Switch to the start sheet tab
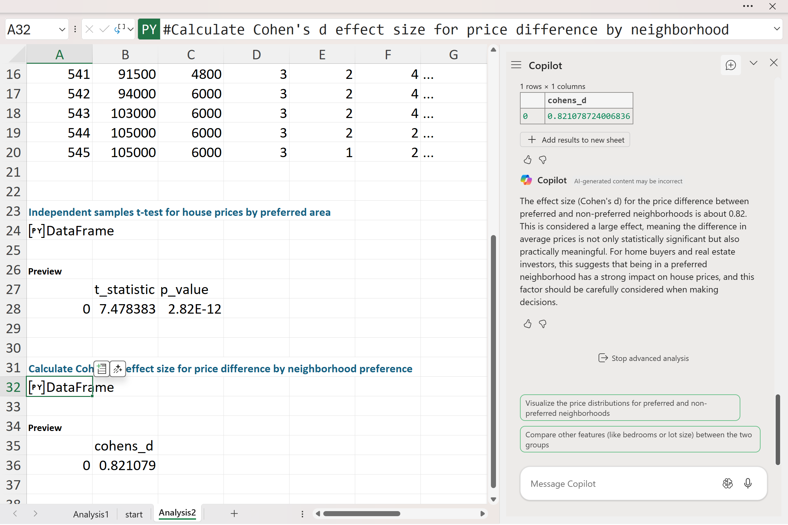Image resolution: width=788 pixels, height=525 pixels. click(x=134, y=514)
